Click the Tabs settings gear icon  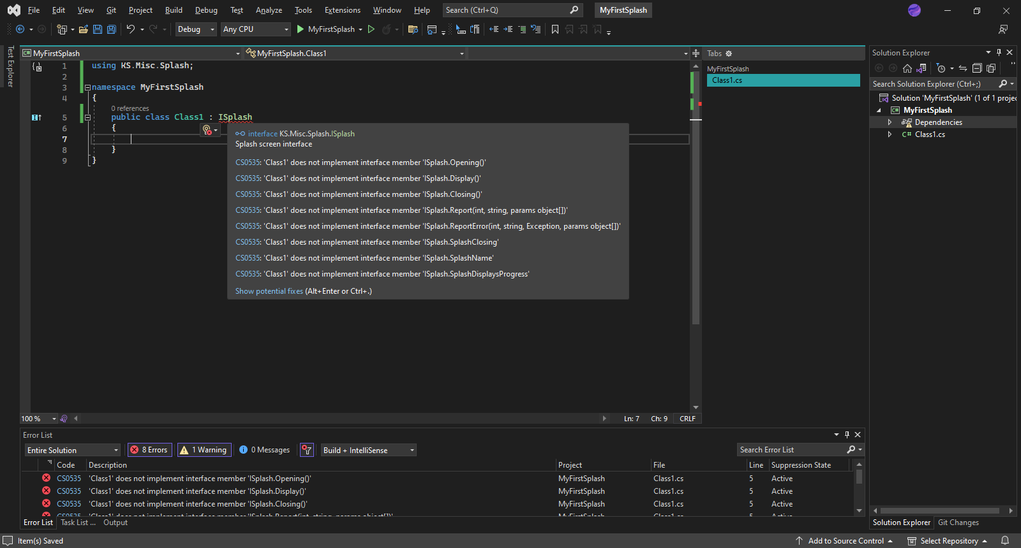pos(729,54)
